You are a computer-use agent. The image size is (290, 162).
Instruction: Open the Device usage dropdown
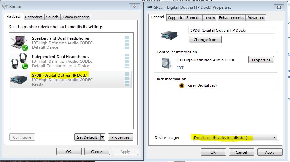235,138
